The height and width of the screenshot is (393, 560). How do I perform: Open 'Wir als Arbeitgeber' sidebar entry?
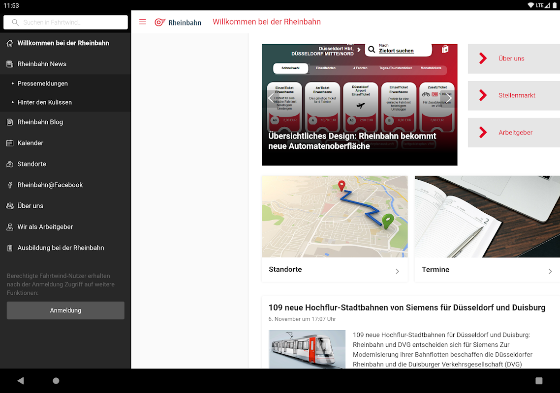pyautogui.click(x=65, y=227)
